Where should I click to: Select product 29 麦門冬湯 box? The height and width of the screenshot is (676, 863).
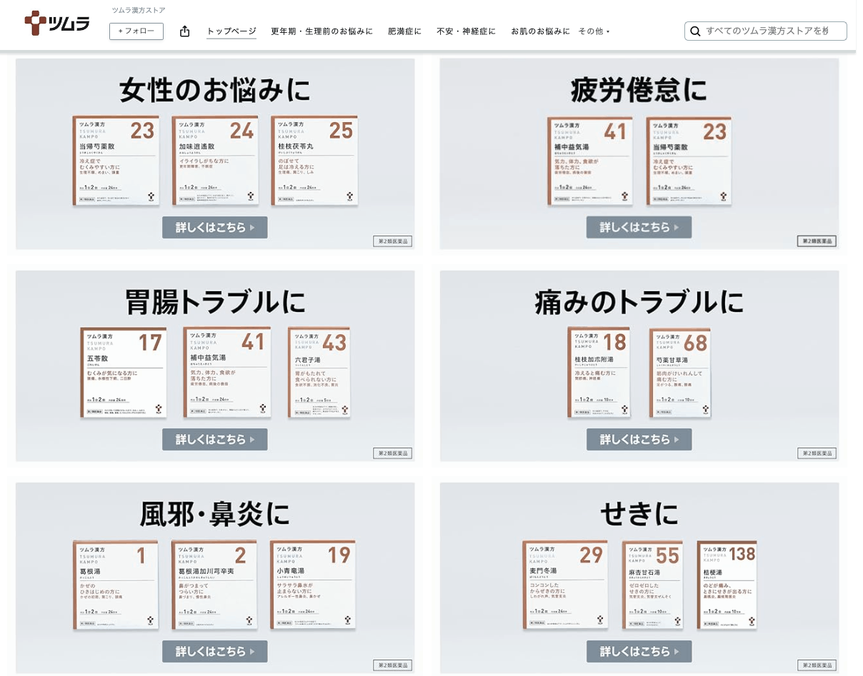point(565,585)
